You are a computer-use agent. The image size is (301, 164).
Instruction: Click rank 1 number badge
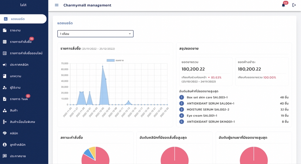182,97
